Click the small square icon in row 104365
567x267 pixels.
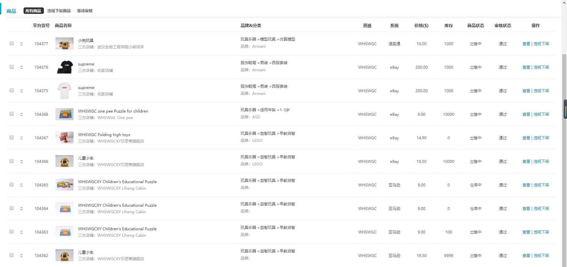[x=22, y=185]
